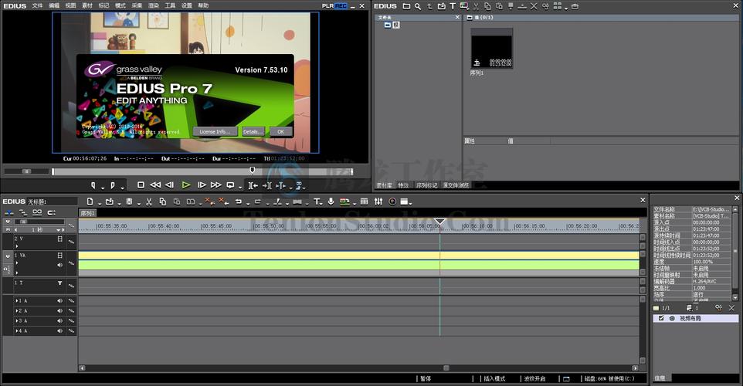Image resolution: width=743 pixels, height=386 pixels.
Task: Open the audio mixer sliders icon
Action: click(378, 201)
